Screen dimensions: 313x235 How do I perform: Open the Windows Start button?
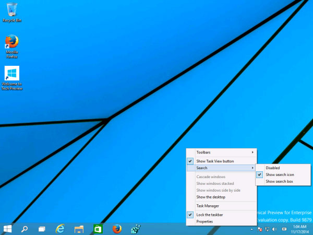pyautogui.click(x=8, y=229)
